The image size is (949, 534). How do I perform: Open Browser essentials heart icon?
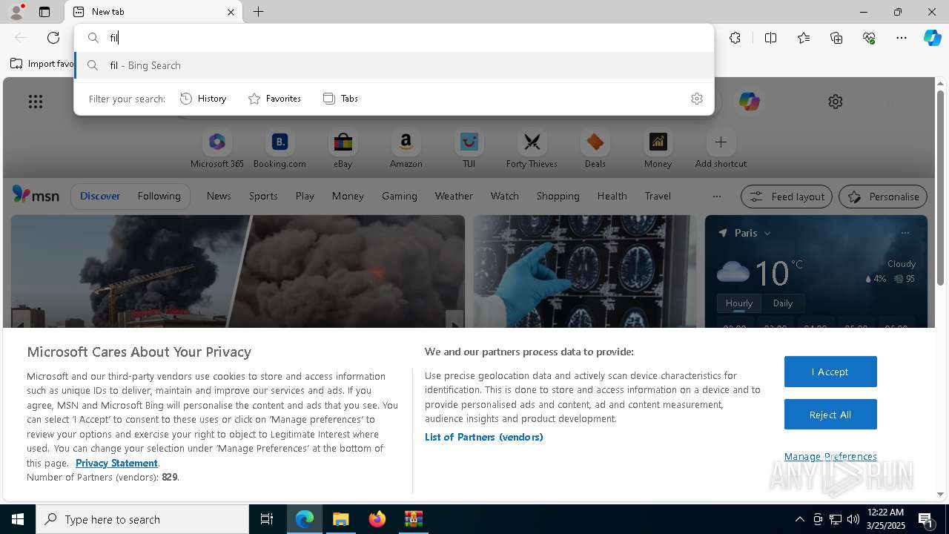pos(869,38)
